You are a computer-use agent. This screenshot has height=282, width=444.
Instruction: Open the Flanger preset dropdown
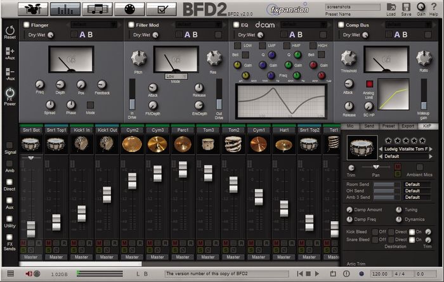click(x=92, y=25)
